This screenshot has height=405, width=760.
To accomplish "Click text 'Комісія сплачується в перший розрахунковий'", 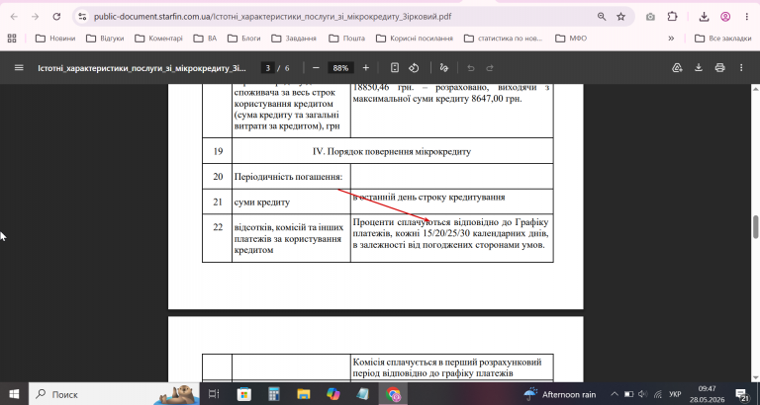I will (447, 362).
